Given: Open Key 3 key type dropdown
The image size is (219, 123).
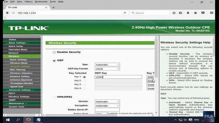Looking at the screenshot, I should click(x=151, y=85).
